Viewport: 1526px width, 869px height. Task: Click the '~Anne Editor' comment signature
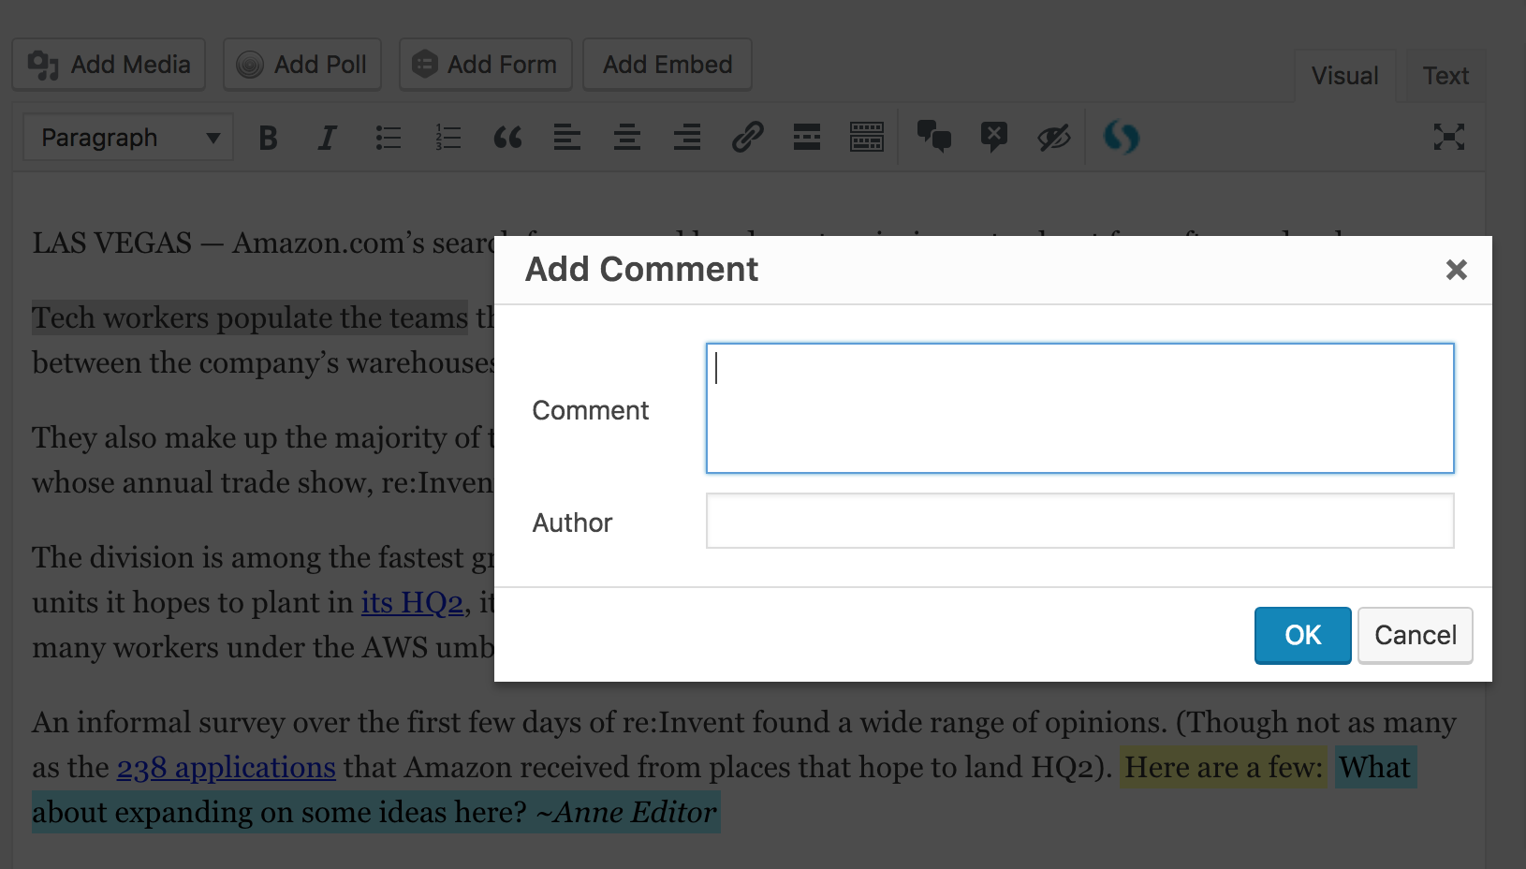point(625,812)
